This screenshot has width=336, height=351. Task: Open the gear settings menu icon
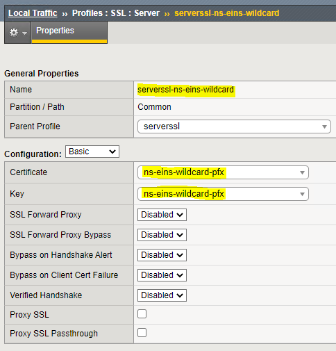pyautogui.click(x=14, y=33)
